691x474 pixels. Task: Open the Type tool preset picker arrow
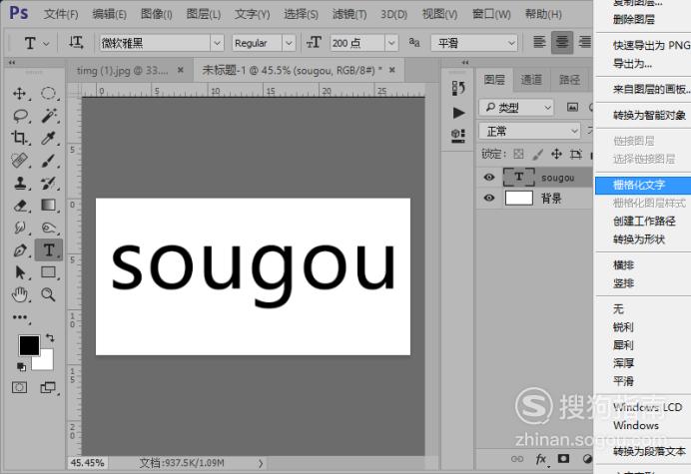coord(46,44)
